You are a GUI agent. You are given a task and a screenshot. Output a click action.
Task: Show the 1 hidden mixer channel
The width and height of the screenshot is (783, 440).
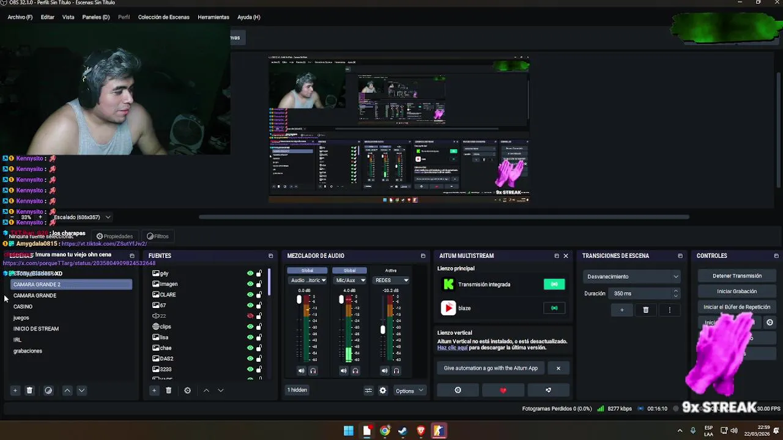click(297, 390)
